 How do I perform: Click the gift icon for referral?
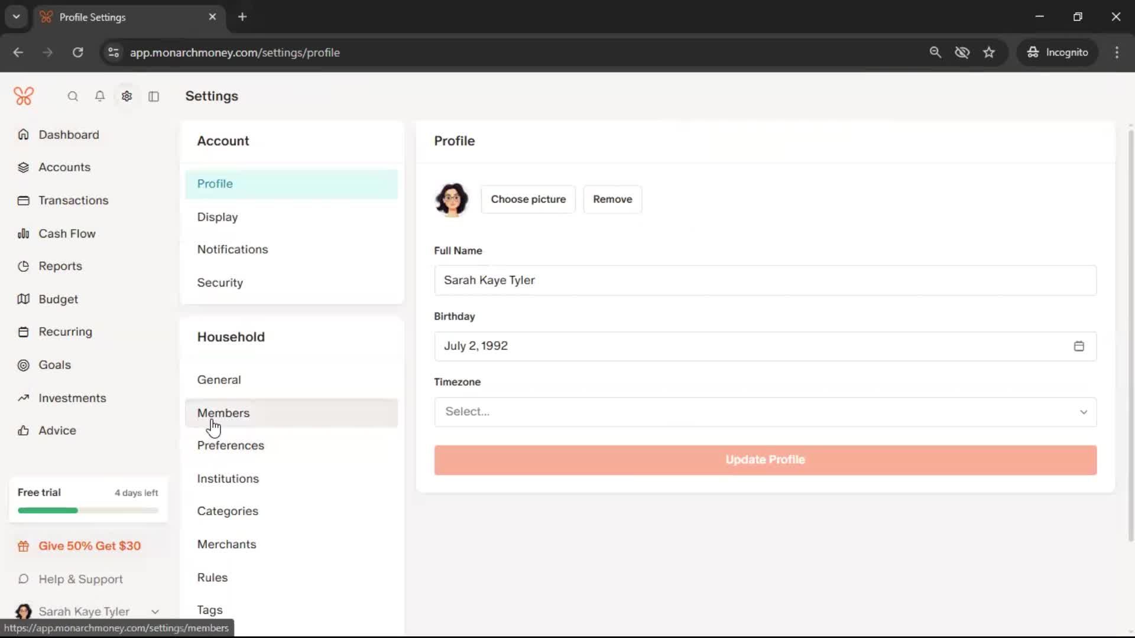(x=23, y=546)
